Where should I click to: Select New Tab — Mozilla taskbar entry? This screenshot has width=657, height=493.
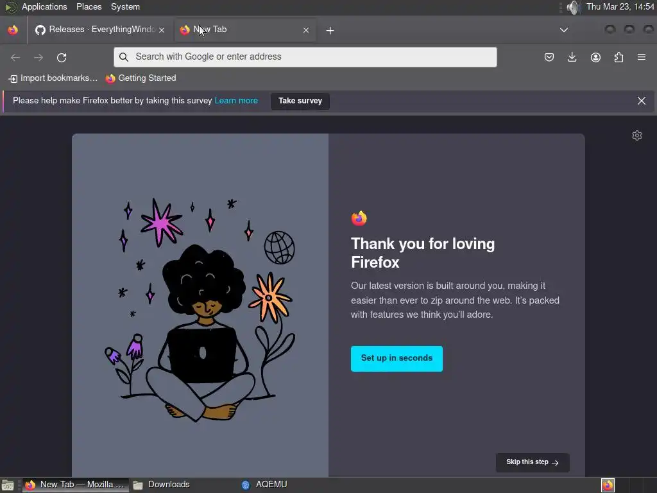74,485
